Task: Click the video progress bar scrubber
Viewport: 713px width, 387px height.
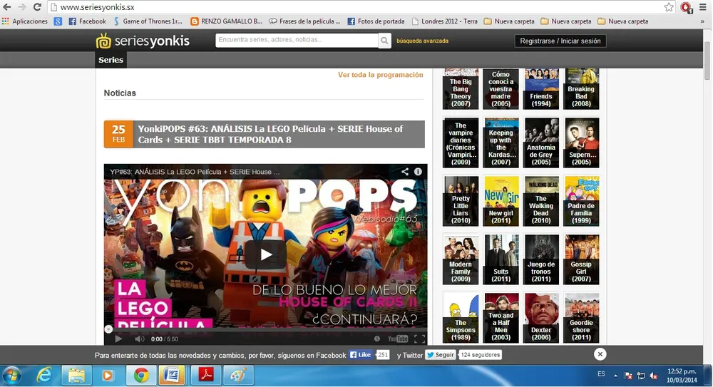Action: (108, 329)
